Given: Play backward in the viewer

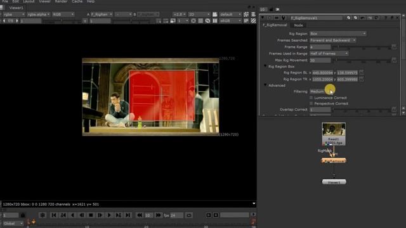Looking at the screenshot, I should pos(72,215).
